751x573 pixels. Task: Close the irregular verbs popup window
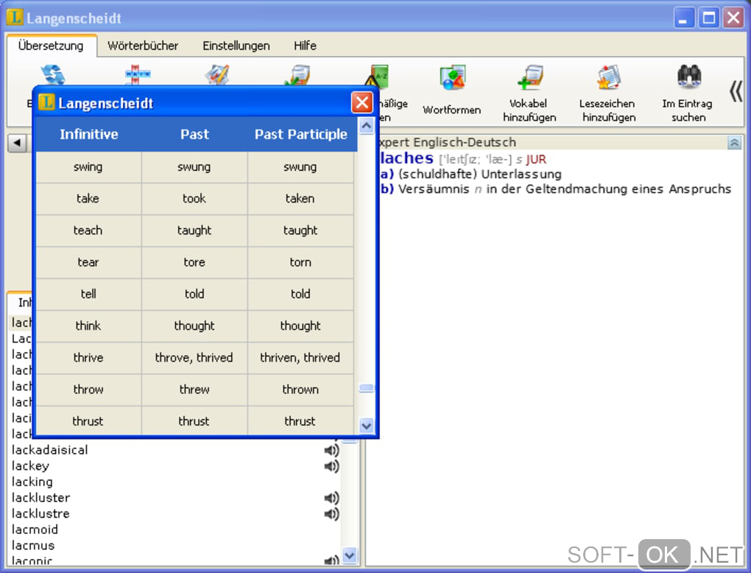click(x=362, y=102)
